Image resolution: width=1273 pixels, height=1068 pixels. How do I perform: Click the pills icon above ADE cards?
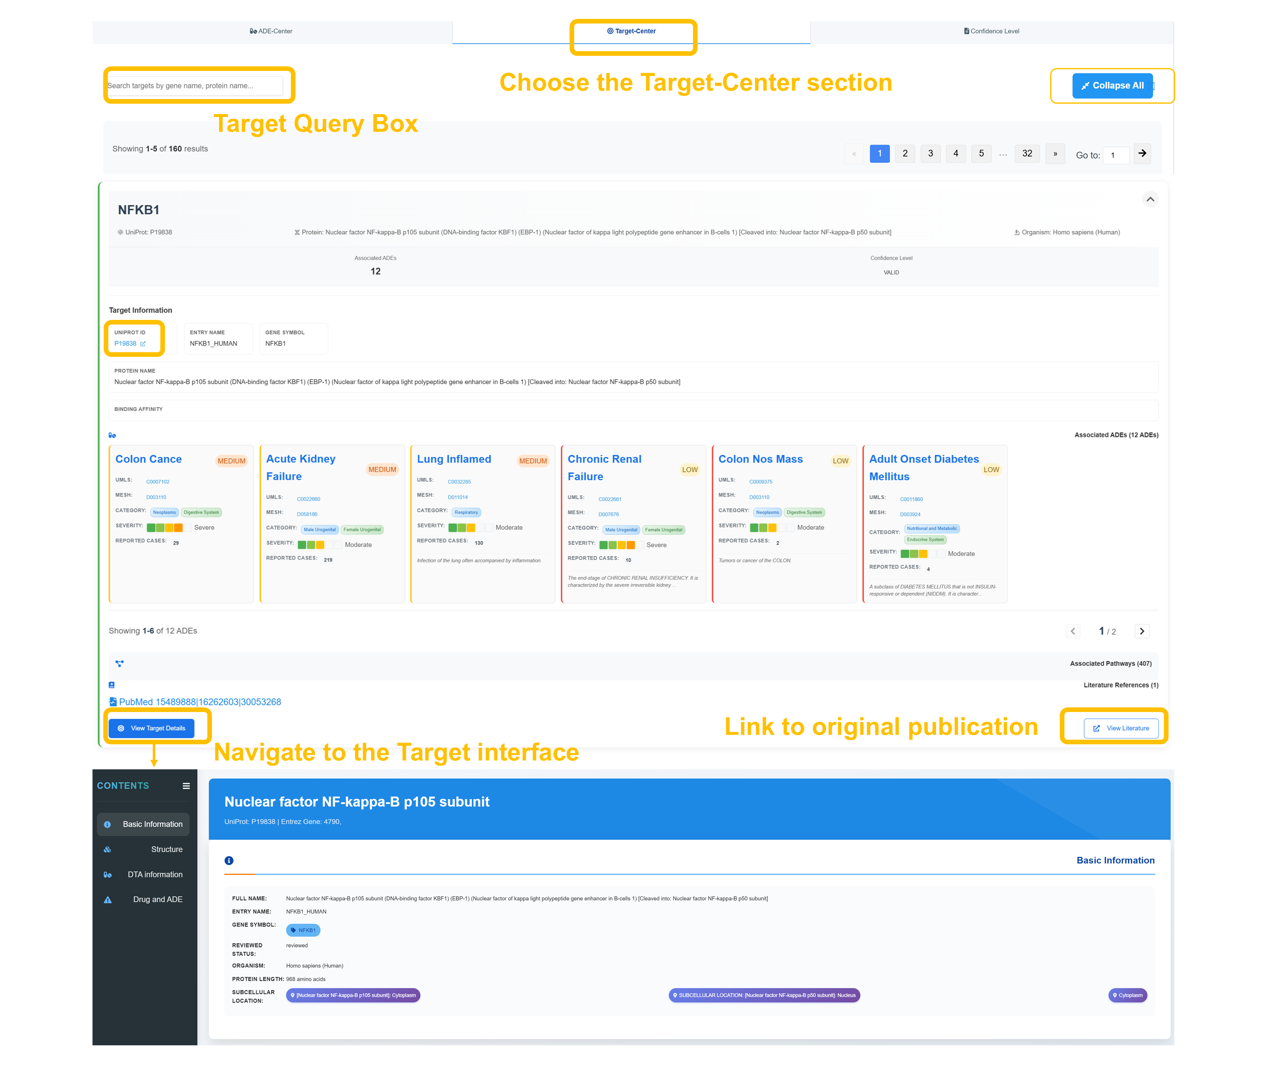pos(112,435)
